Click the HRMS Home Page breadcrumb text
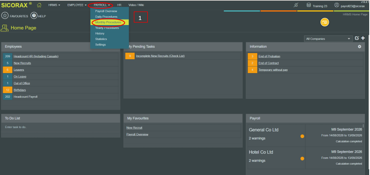Screen dimensions: 370x175 (355, 15)
